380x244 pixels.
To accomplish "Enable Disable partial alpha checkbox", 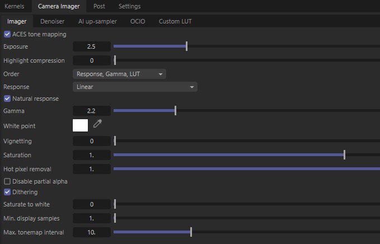I will click(7, 181).
